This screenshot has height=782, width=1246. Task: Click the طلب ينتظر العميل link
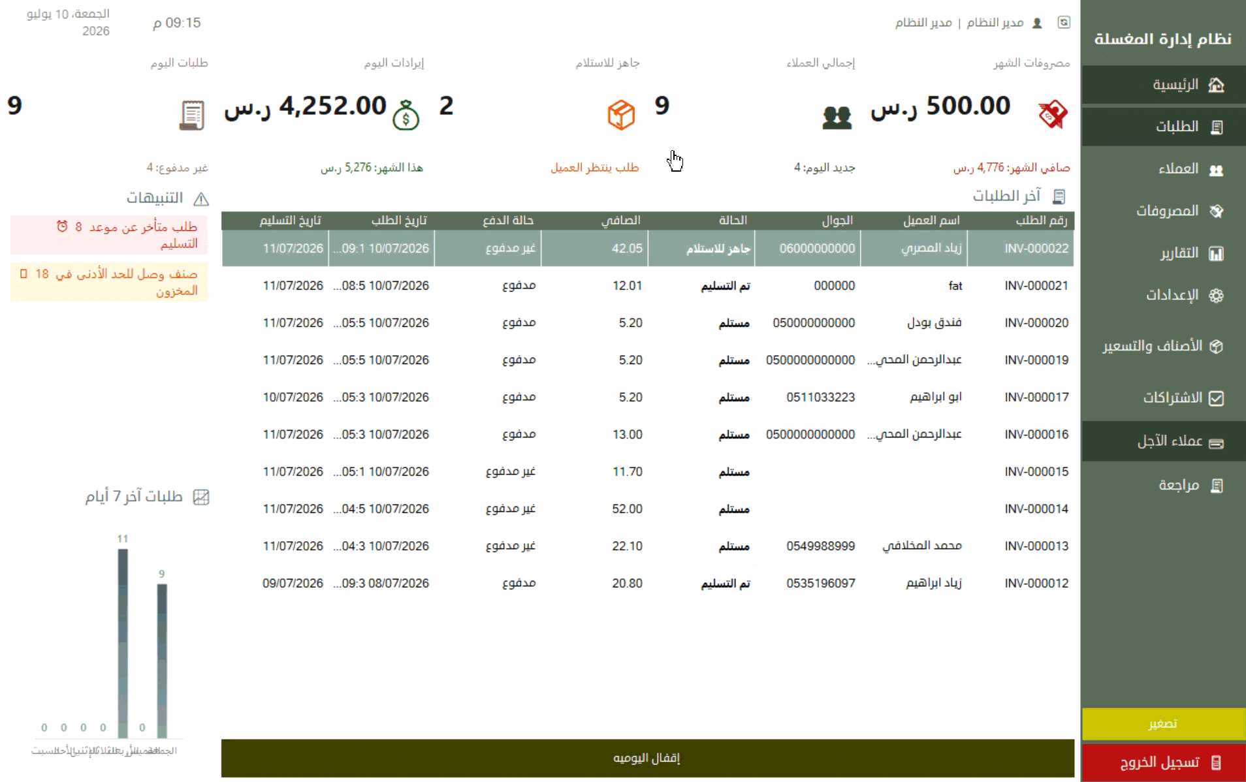(594, 168)
